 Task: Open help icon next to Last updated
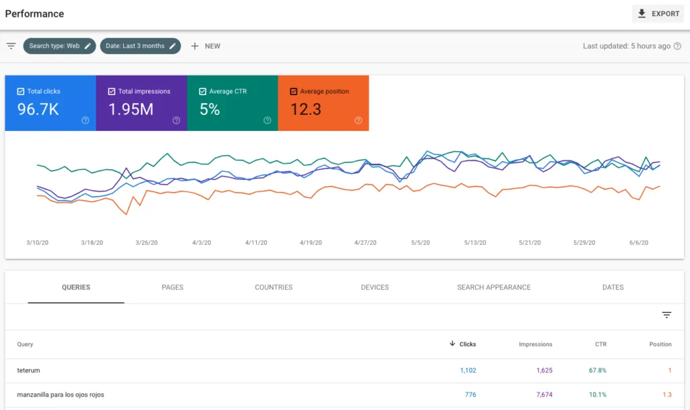pos(678,46)
